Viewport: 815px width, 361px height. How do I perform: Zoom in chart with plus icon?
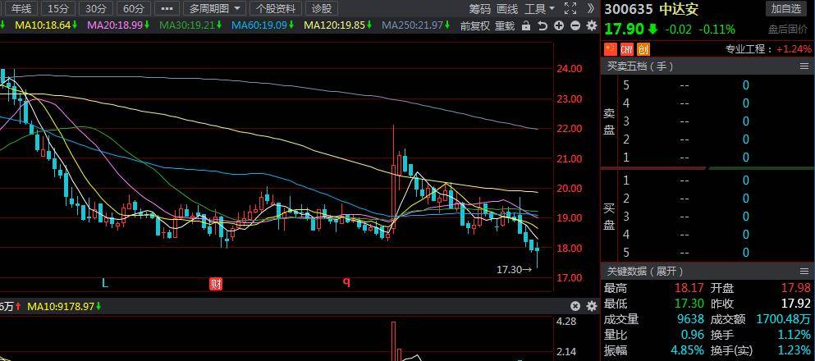[x=559, y=25]
